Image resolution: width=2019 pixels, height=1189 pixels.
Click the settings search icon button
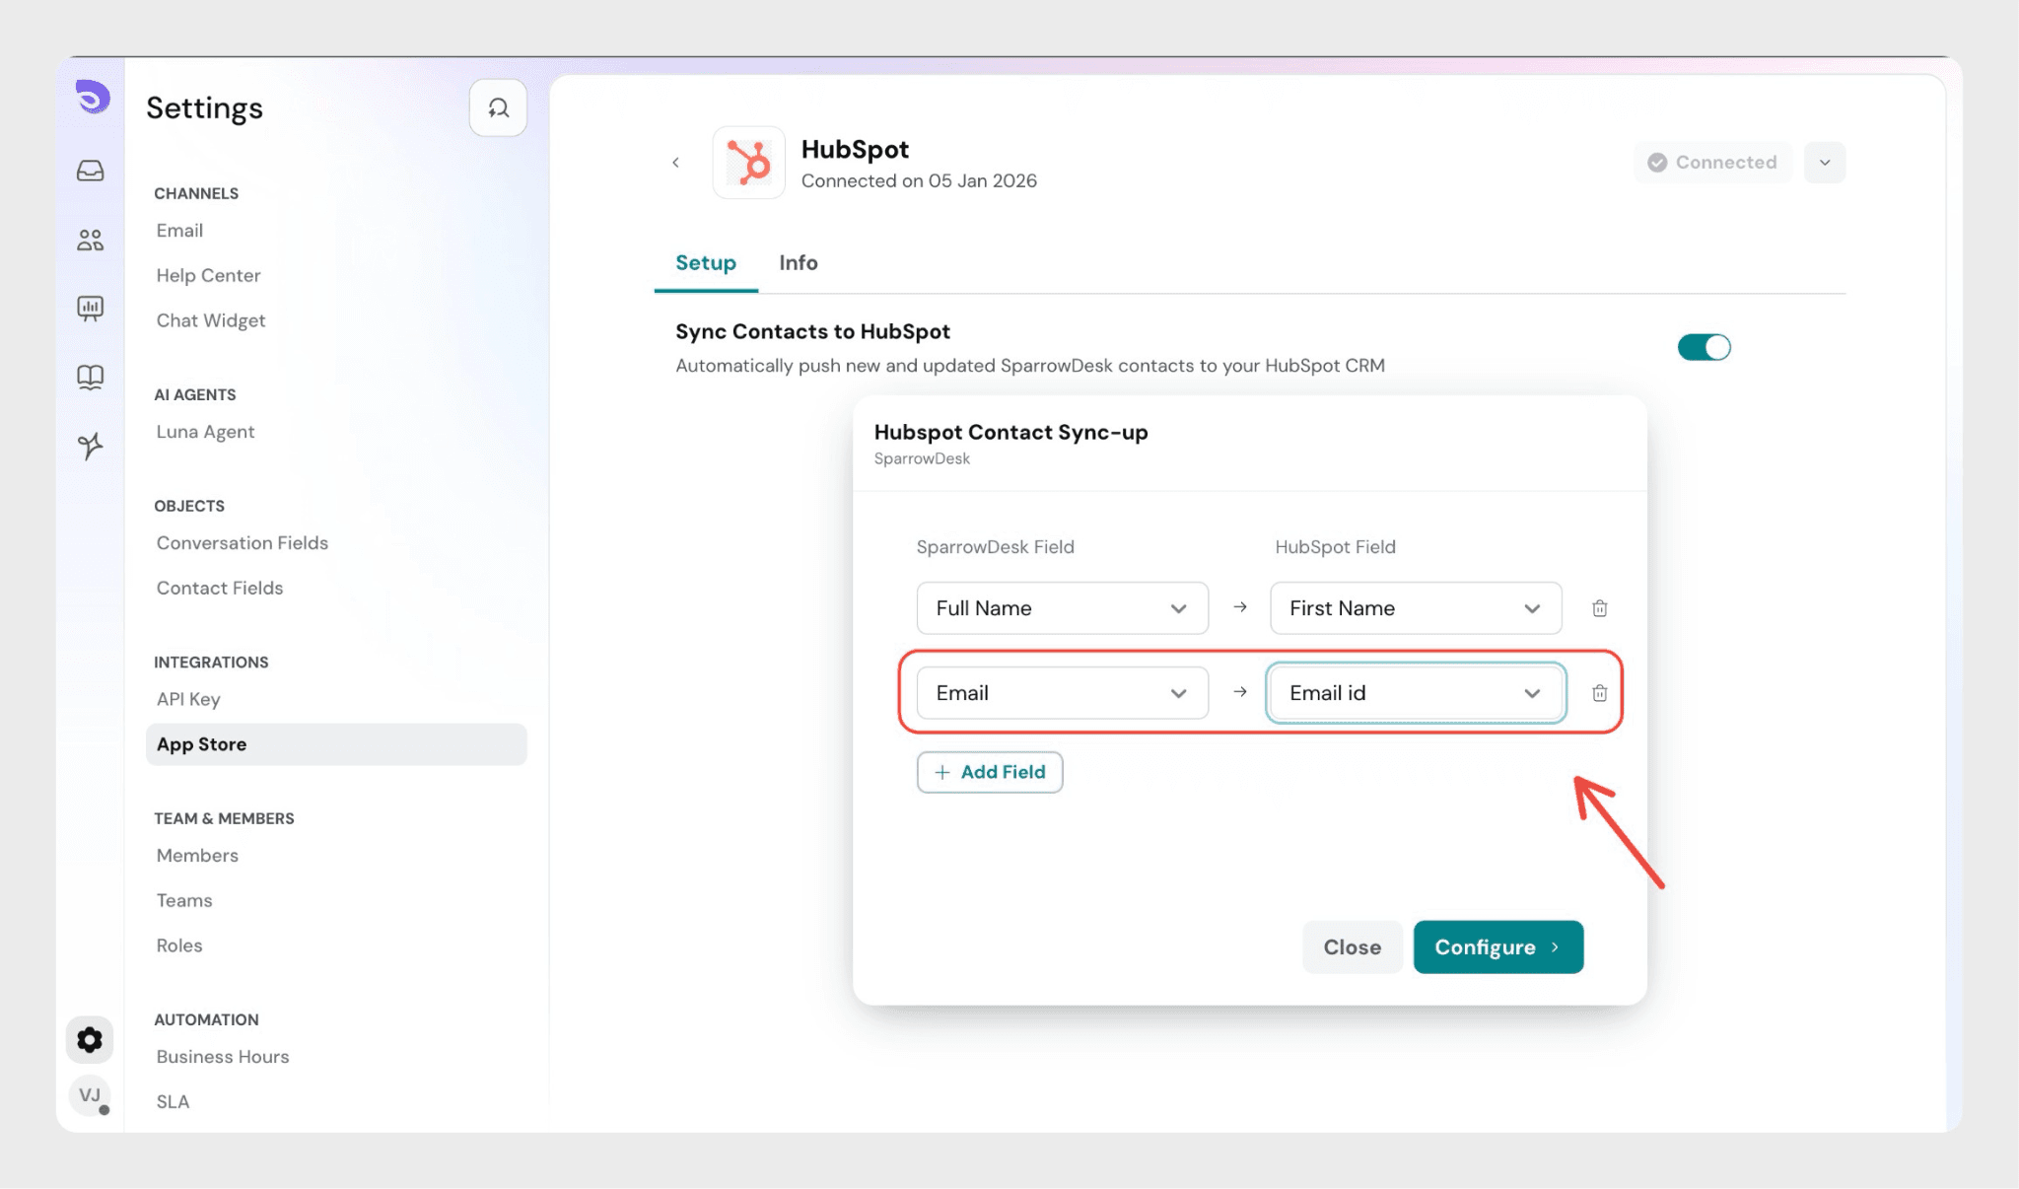pos(498,107)
